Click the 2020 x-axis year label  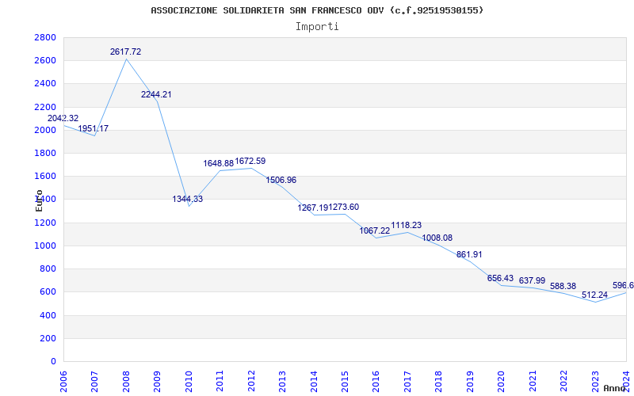[502, 382]
